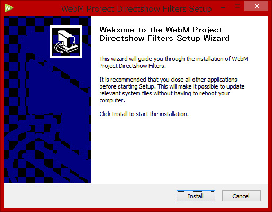This screenshot has width=272, height=212.
Task: Click the installer computer icon in banner
Action: point(66,42)
